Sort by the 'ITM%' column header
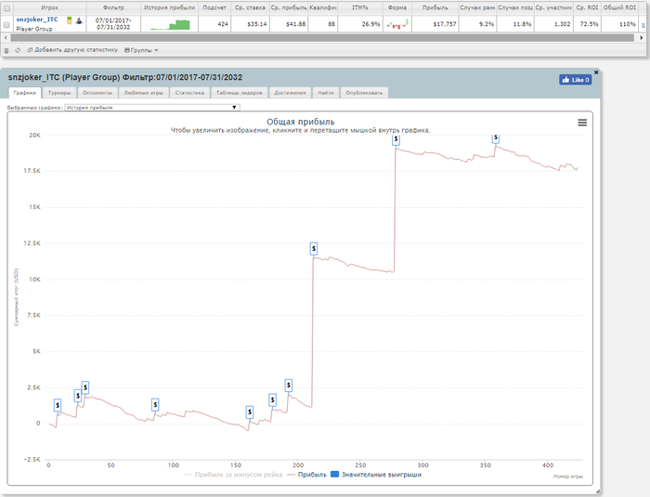The width and height of the screenshot is (650, 497). click(x=360, y=7)
